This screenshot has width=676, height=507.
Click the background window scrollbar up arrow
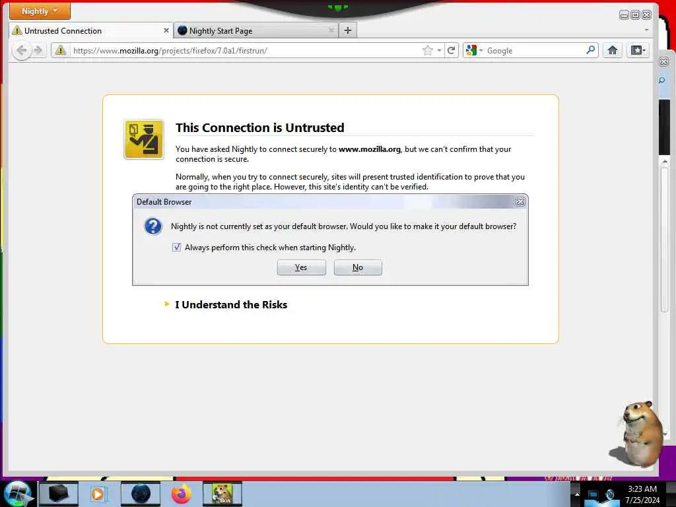point(665,162)
